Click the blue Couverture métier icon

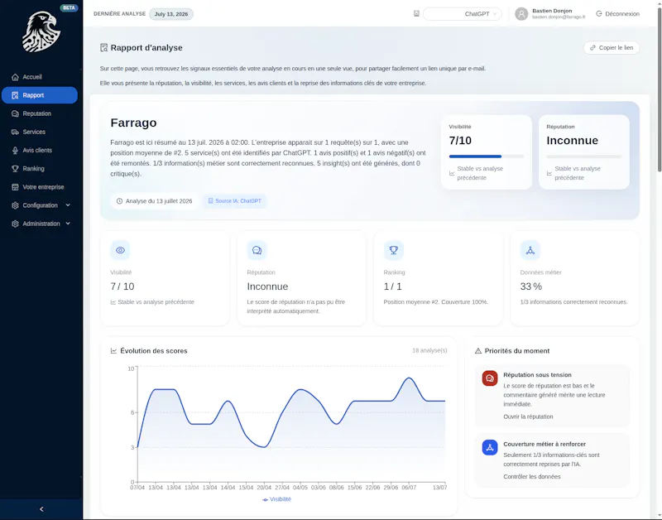click(490, 447)
